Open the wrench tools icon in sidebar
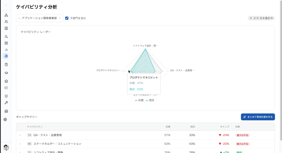This screenshot has width=282, height=153. [x=6, y=103]
